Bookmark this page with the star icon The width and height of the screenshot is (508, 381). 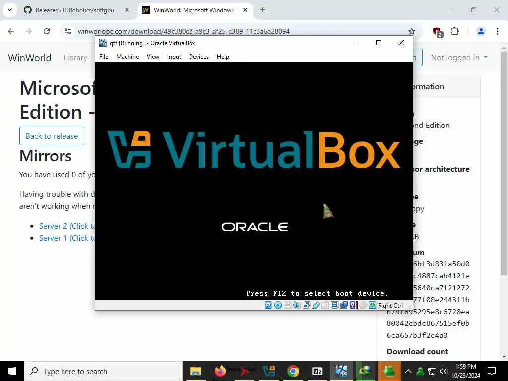point(412,31)
